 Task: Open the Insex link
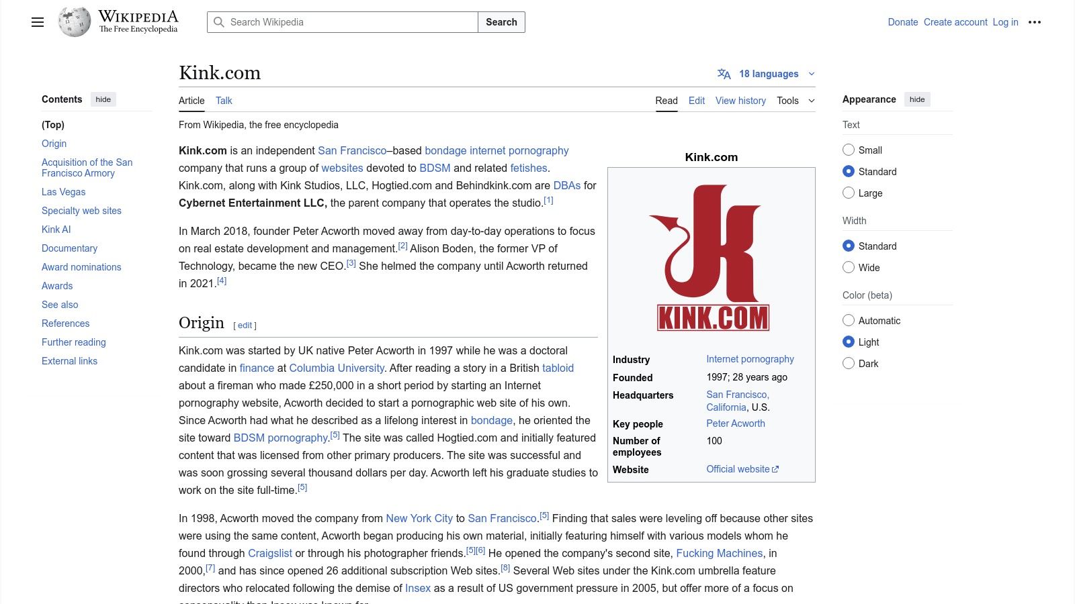418,589
